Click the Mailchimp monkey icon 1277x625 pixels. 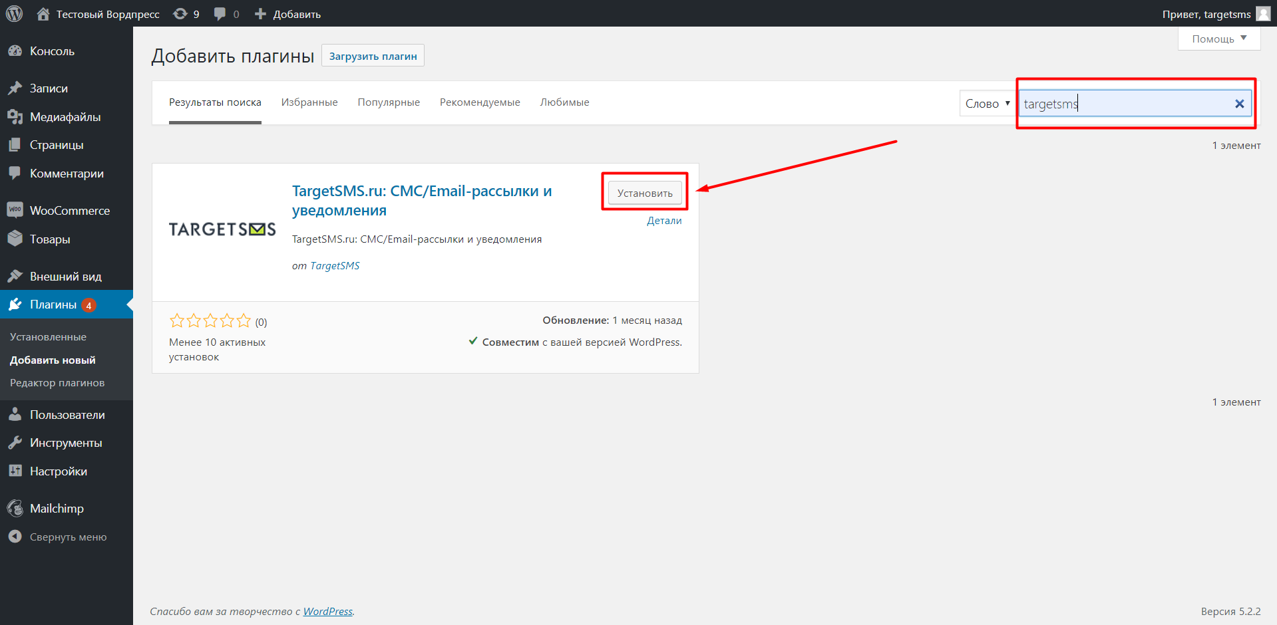pos(15,509)
